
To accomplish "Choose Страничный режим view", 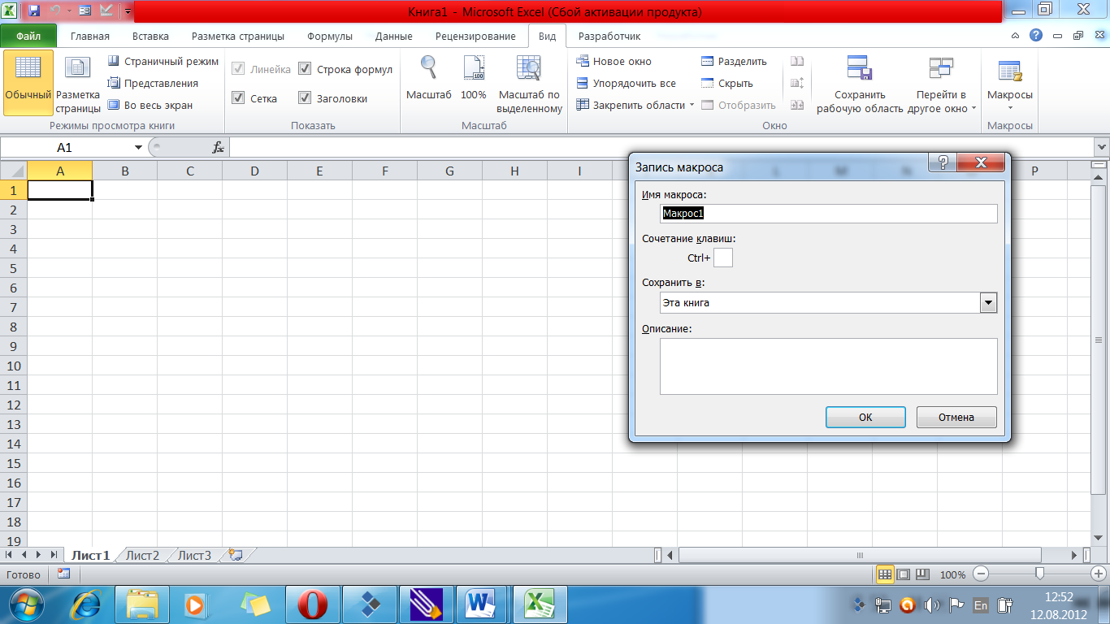I will click(163, 62).
